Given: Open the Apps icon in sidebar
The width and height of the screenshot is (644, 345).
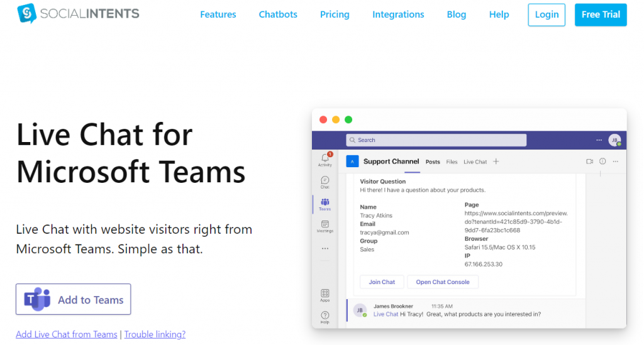Looking at the screenshot, I should point(325,295).
